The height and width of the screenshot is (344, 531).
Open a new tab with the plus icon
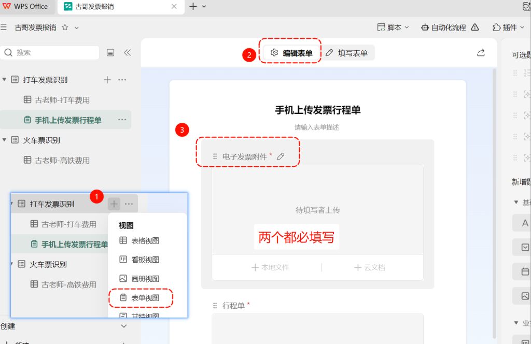pyautogui.click(x=193, y=6)
